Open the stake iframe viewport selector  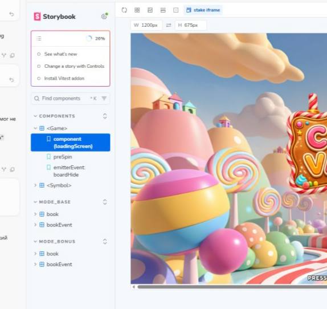click(203, 10)
